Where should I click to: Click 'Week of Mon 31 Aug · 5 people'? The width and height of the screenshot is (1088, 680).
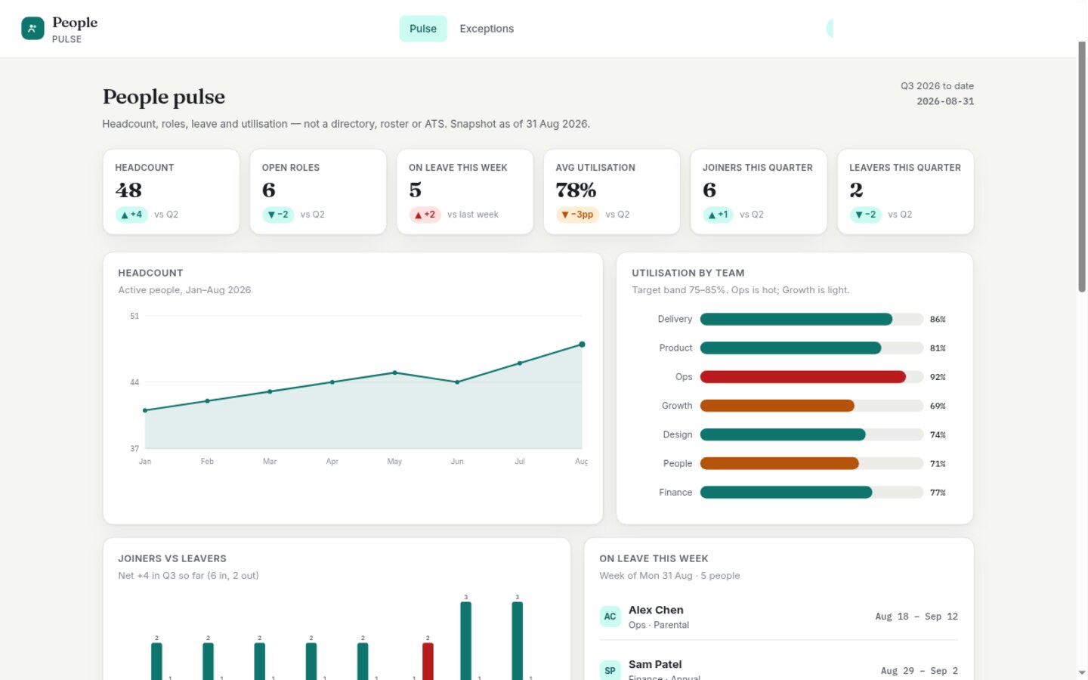669,576
